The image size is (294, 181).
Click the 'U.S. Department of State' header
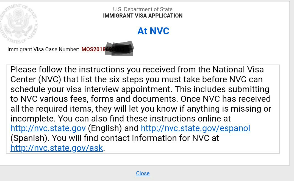[x=143, y=10]
